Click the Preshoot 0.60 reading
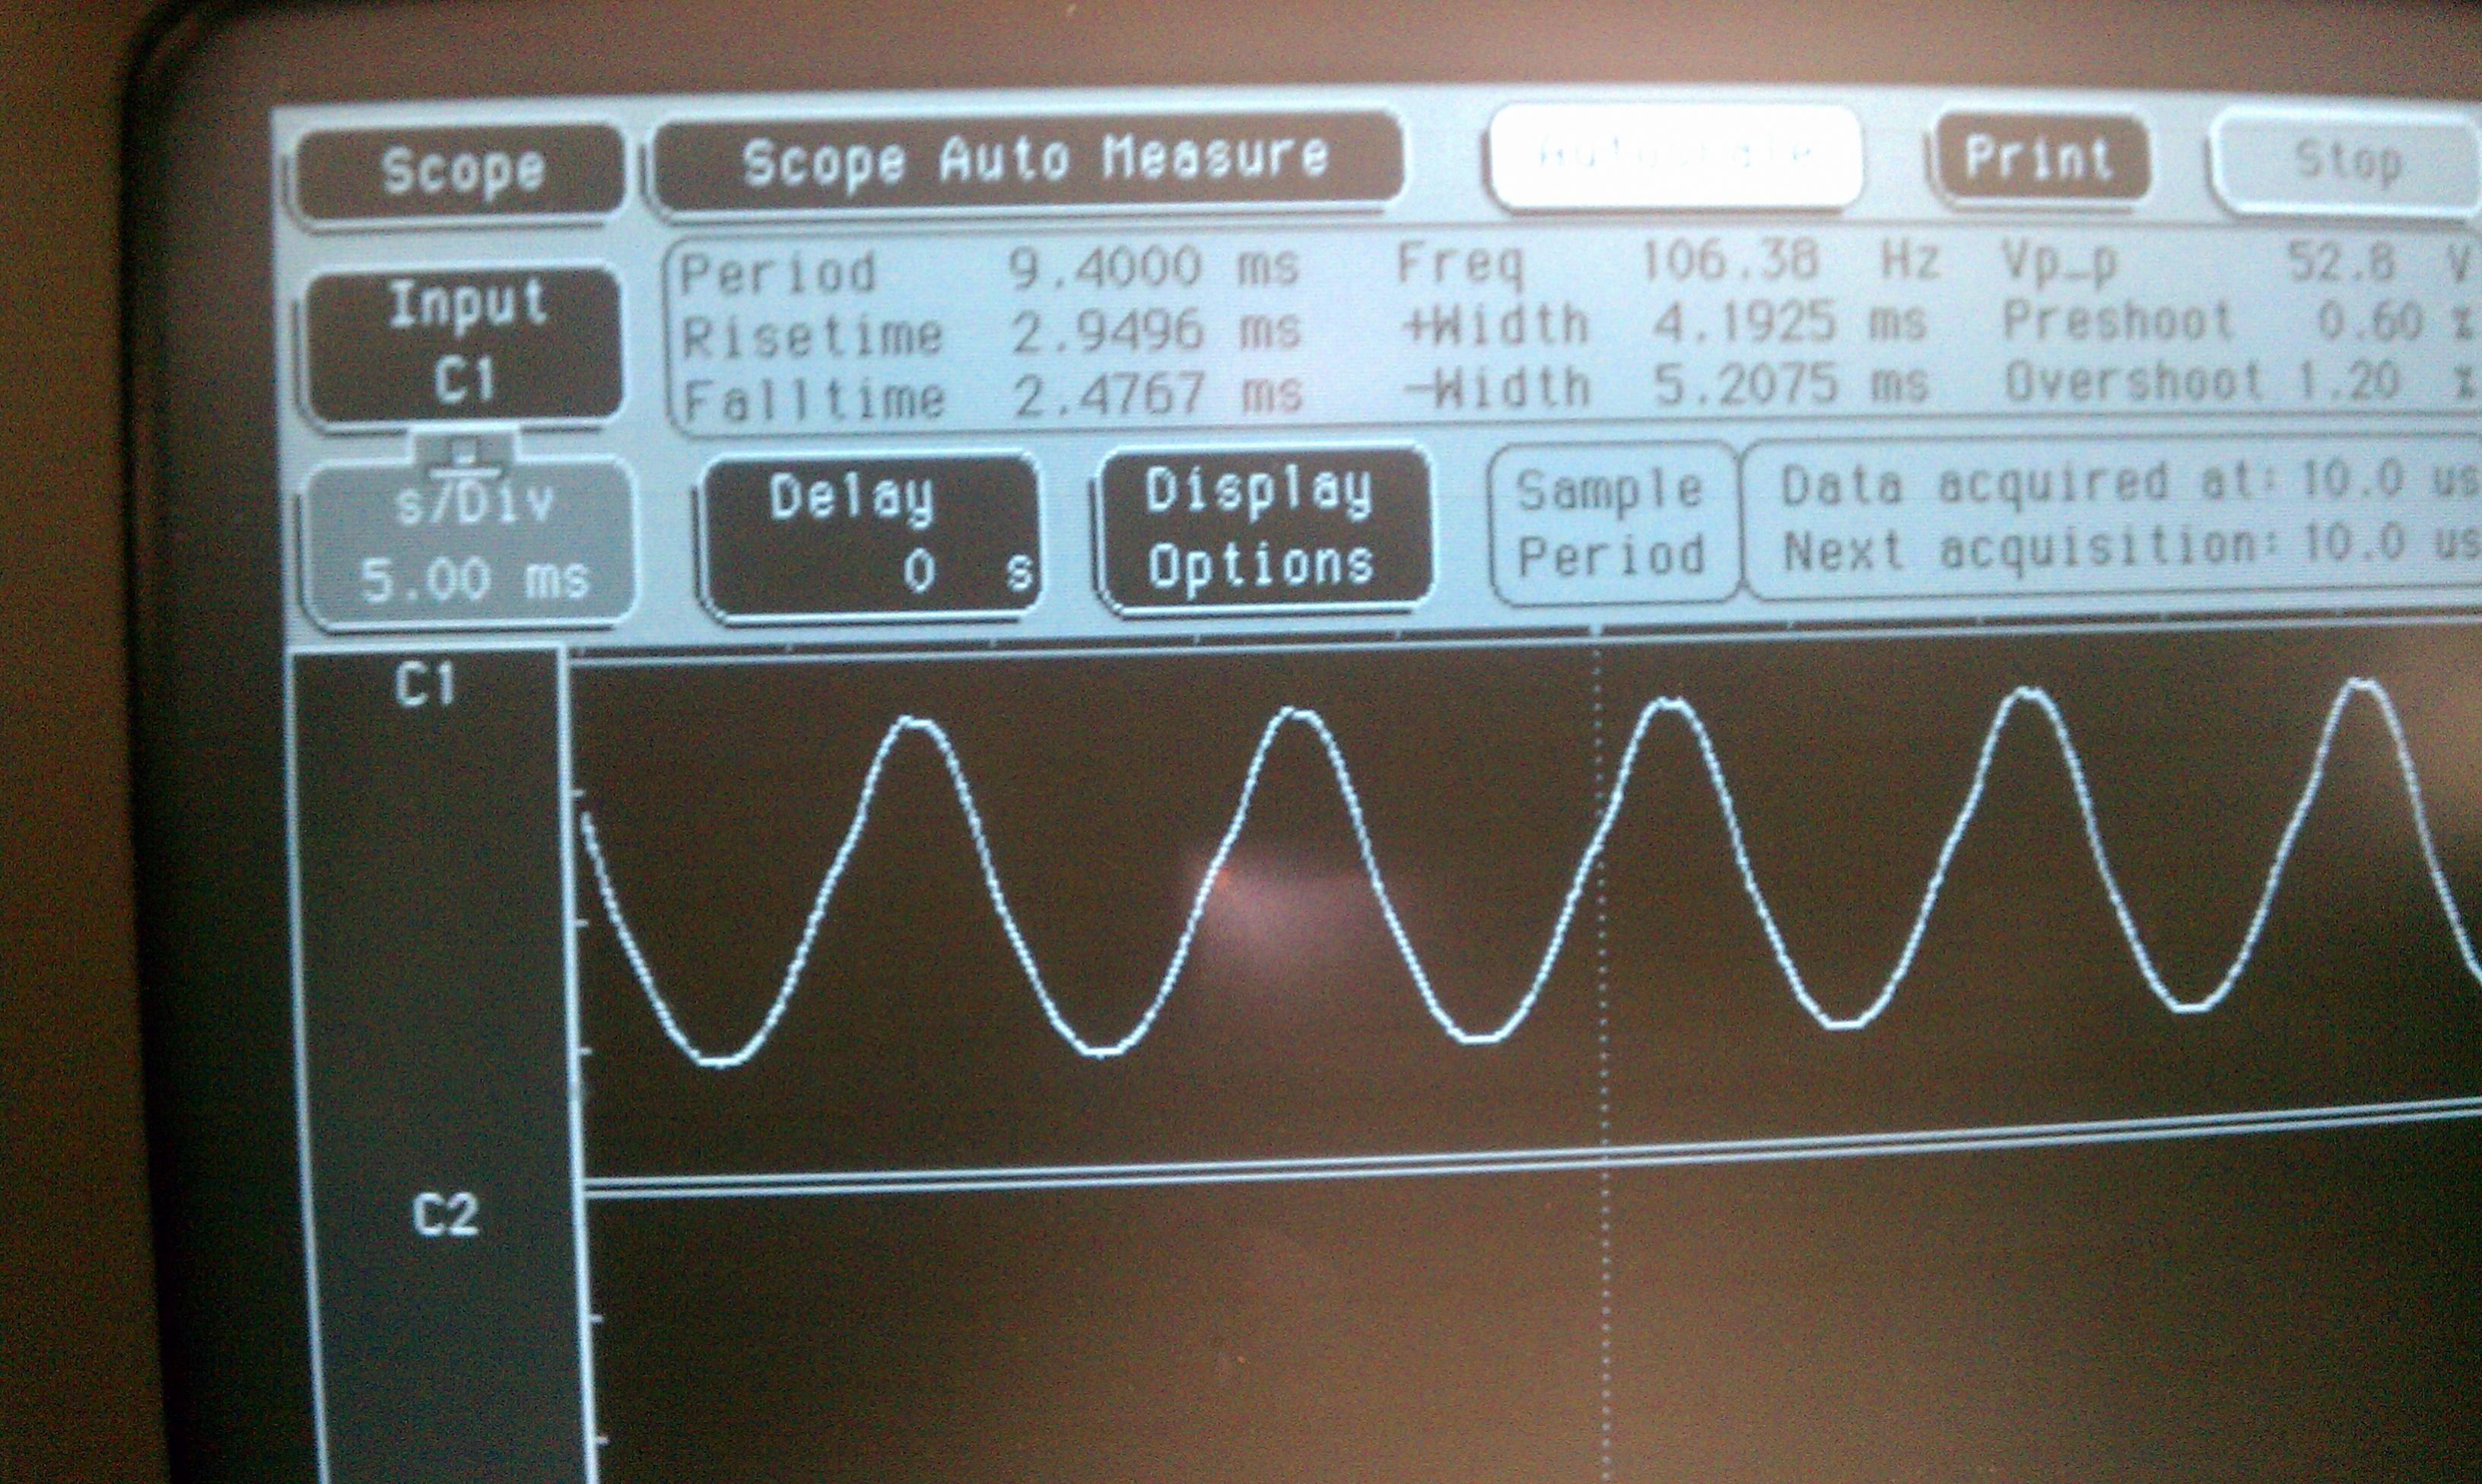The image size is (2482, 1484). click(x=2240, y=322)
